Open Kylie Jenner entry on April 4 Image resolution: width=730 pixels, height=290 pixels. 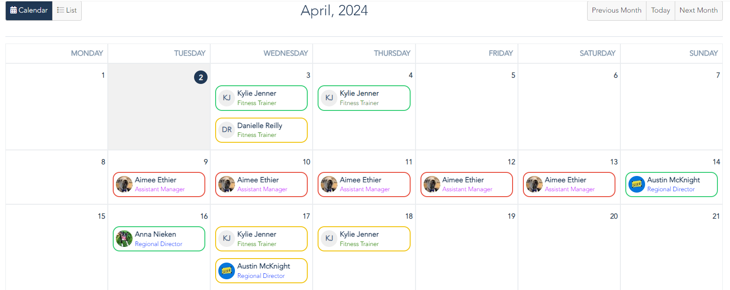[x=364, y=98]
